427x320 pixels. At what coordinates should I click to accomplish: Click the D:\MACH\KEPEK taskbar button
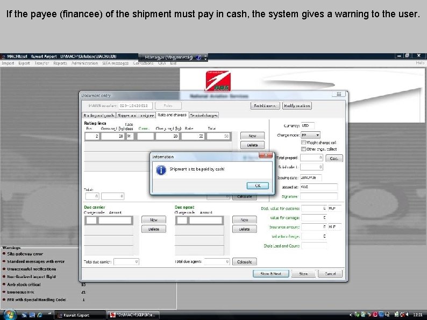pos(133,315)
